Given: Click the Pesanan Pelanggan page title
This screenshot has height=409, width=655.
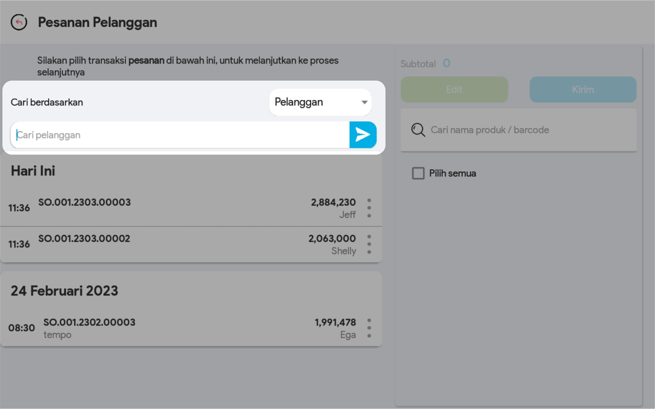Looking at the screenshot, I should point(97,22).
